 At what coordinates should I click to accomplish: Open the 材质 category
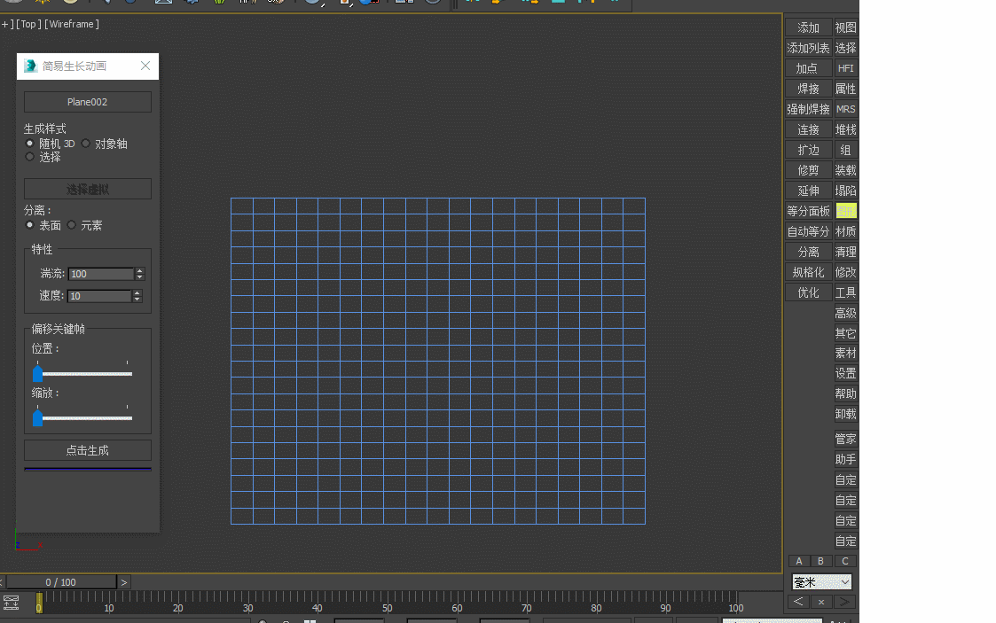(845, 231)
